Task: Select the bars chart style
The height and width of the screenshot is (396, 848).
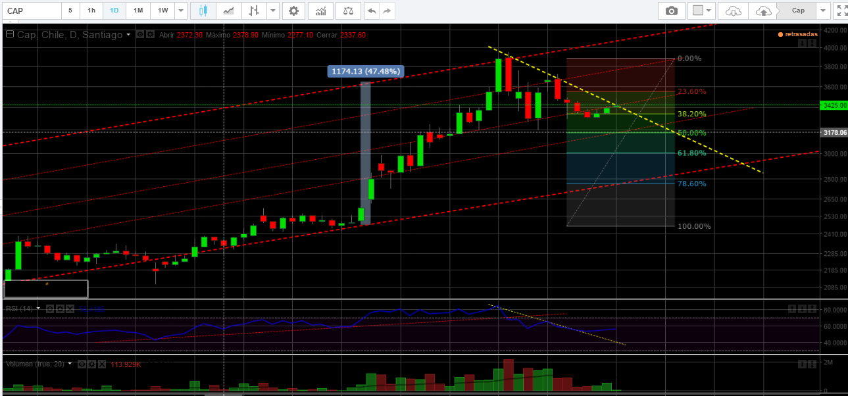Action: [253, 11]
